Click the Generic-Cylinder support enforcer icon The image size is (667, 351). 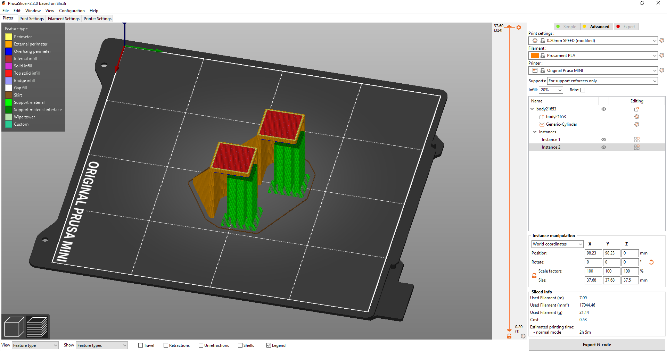[542, 124]
